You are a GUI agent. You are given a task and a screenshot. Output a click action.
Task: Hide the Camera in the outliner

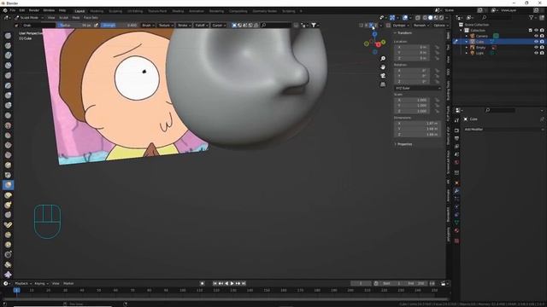536,36
